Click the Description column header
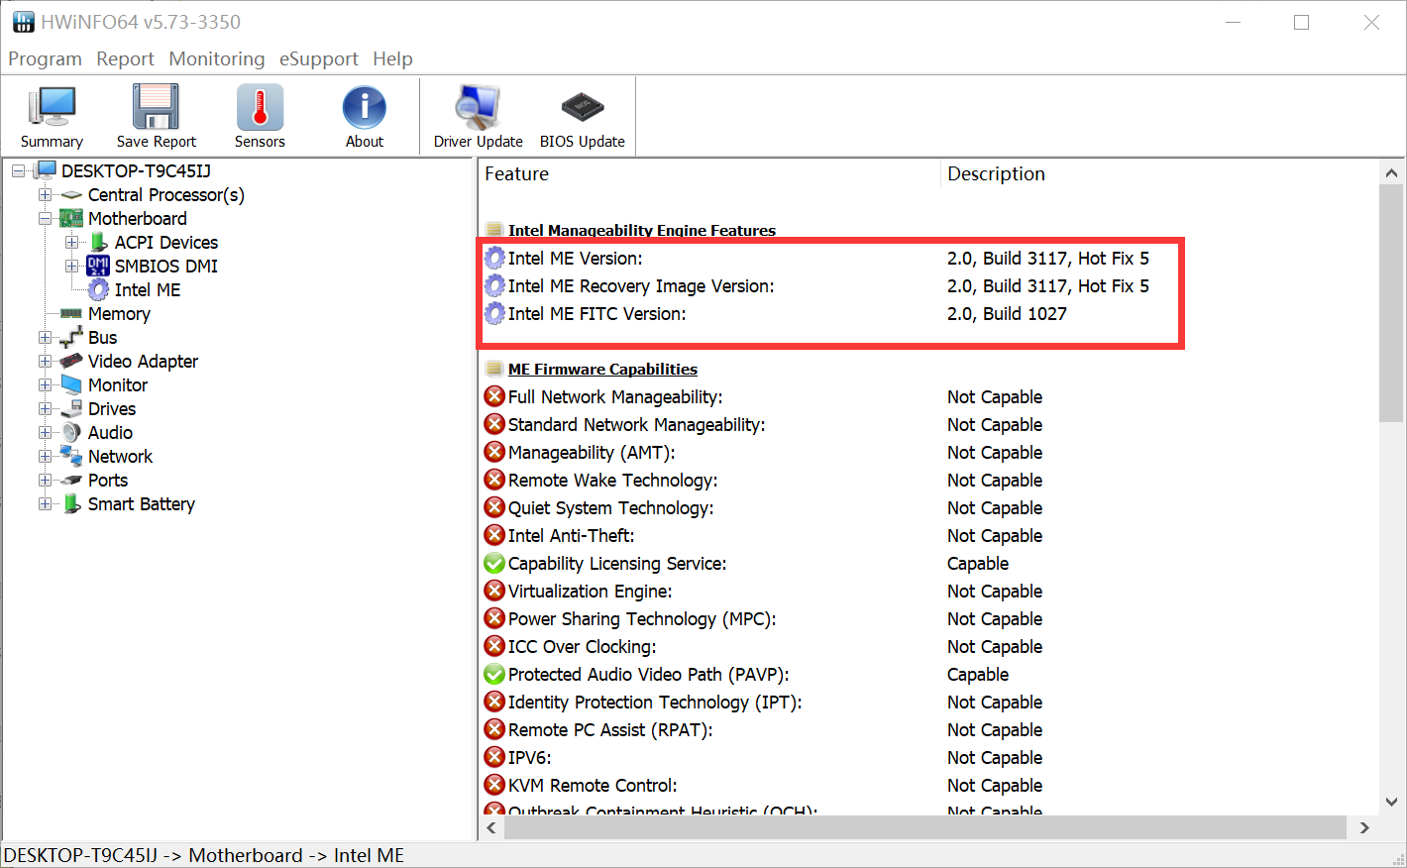This screenshot has width=1407, height=868. click(1159, 174)
